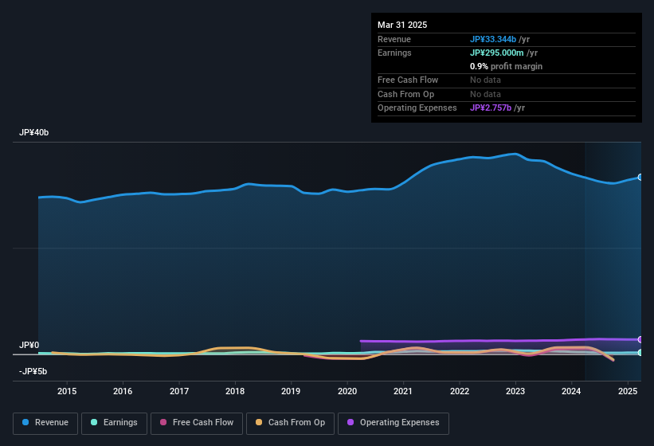
Task: Click the JP¥33.344b revenue value
Action: (493, 39)
